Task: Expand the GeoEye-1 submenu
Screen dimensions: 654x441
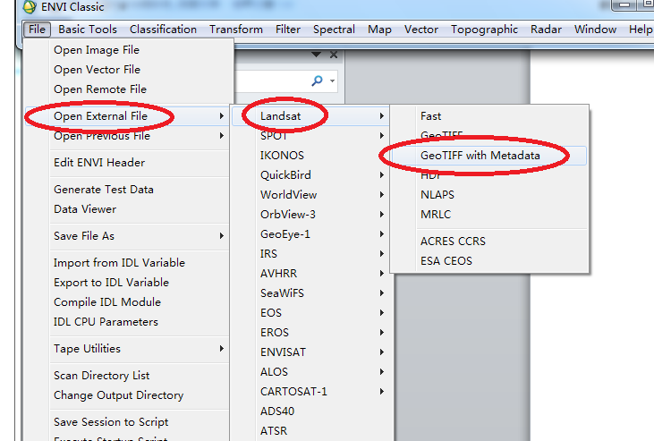Action: (310, 234)
